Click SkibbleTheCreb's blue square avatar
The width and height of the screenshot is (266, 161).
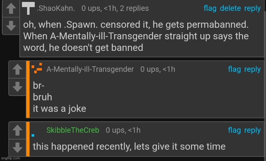(x=33, y=135)
